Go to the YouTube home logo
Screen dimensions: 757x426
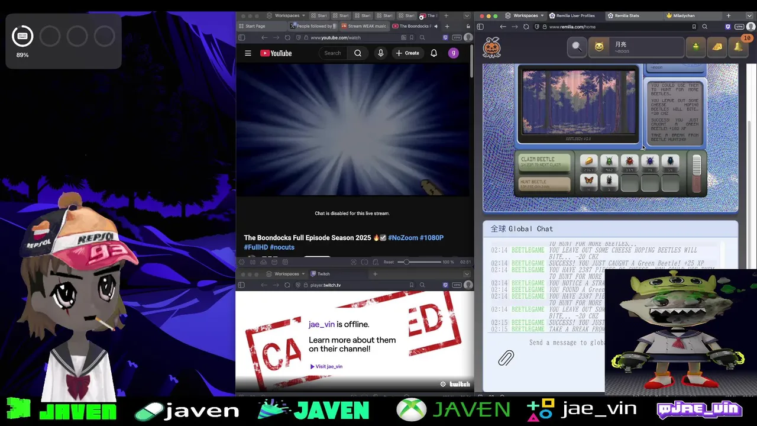coord(276,53)
